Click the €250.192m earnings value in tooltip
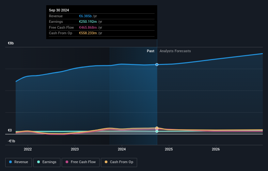Image resolution: width=268 pixels, height=171 pixels. coord(88,22)
